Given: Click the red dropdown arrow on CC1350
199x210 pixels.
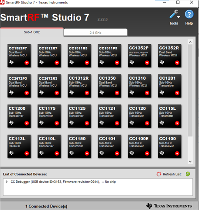Looking at the screenshot, I should pos(117,93).
